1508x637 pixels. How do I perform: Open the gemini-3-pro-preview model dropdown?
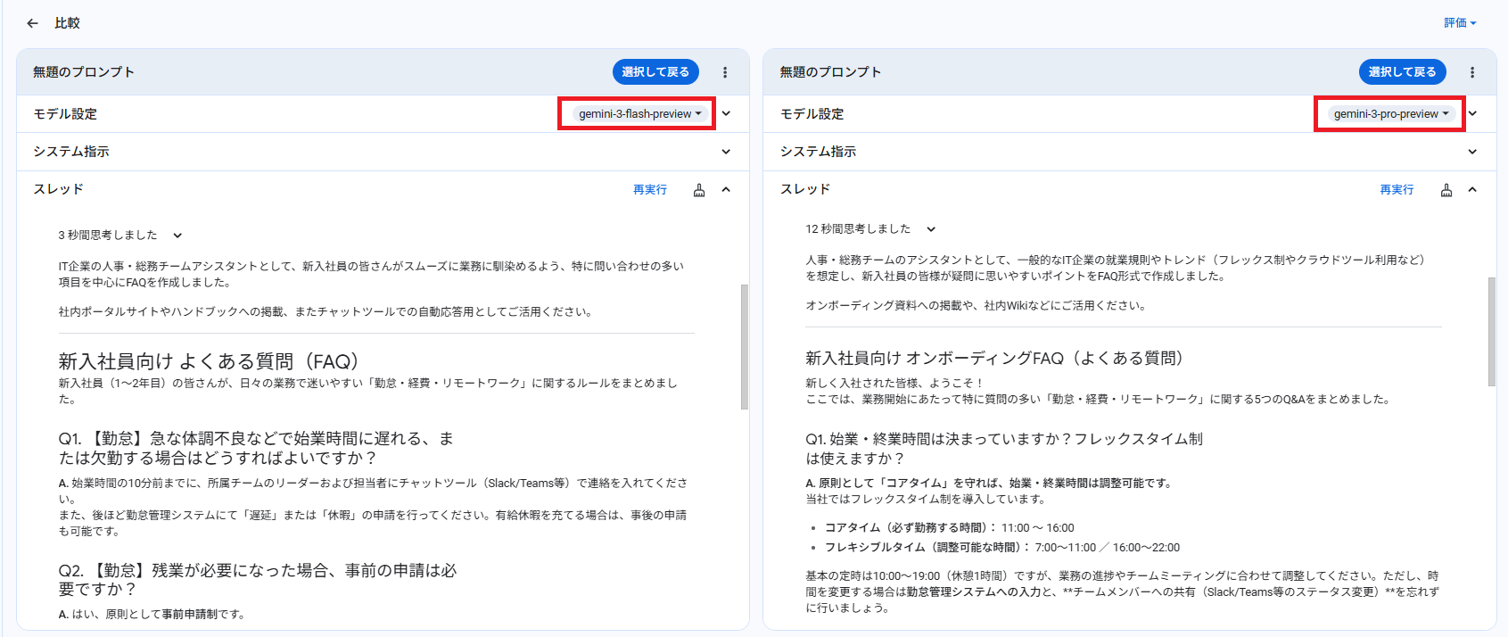point(1391,114)
